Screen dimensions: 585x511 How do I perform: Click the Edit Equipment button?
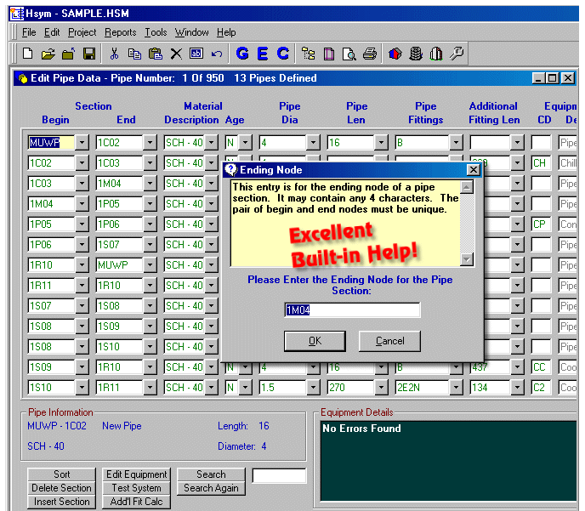tap(137, 474)
